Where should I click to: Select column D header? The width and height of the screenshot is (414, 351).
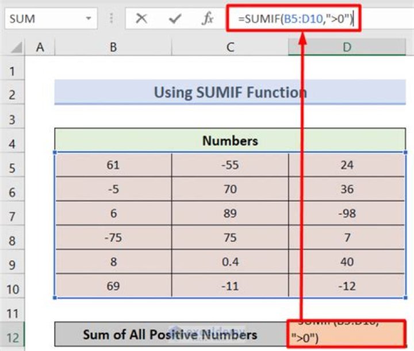tap(347, 47)
